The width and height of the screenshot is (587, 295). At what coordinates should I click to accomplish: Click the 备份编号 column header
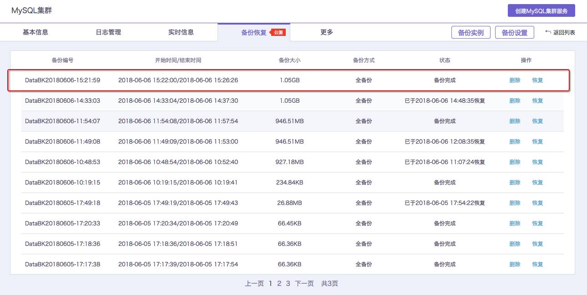pyautogui.click(x=63, y=60)
